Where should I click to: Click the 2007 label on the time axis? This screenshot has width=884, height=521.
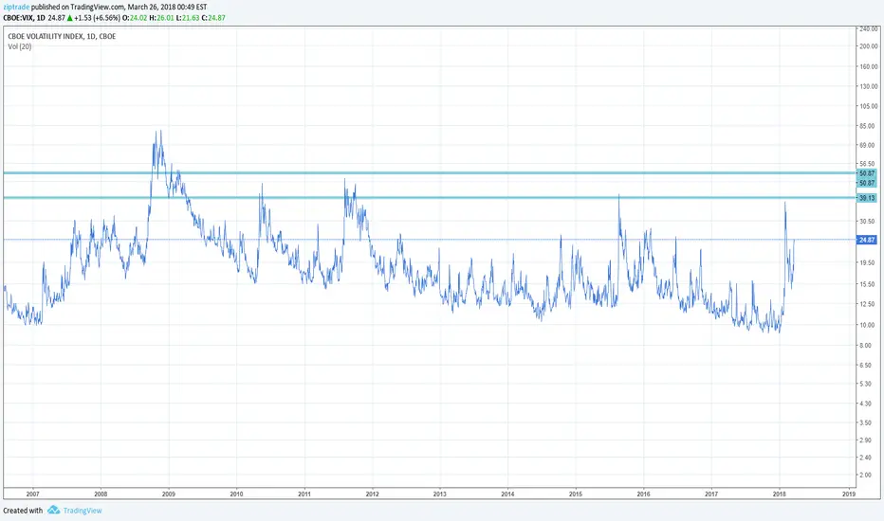point(32,494)
